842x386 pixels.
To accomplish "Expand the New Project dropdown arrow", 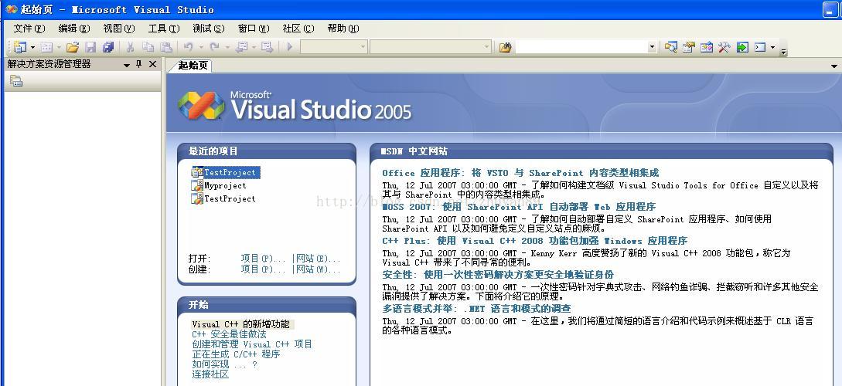I will click(32, 47).
